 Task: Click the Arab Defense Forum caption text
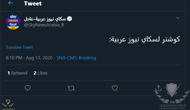point(173,107)
